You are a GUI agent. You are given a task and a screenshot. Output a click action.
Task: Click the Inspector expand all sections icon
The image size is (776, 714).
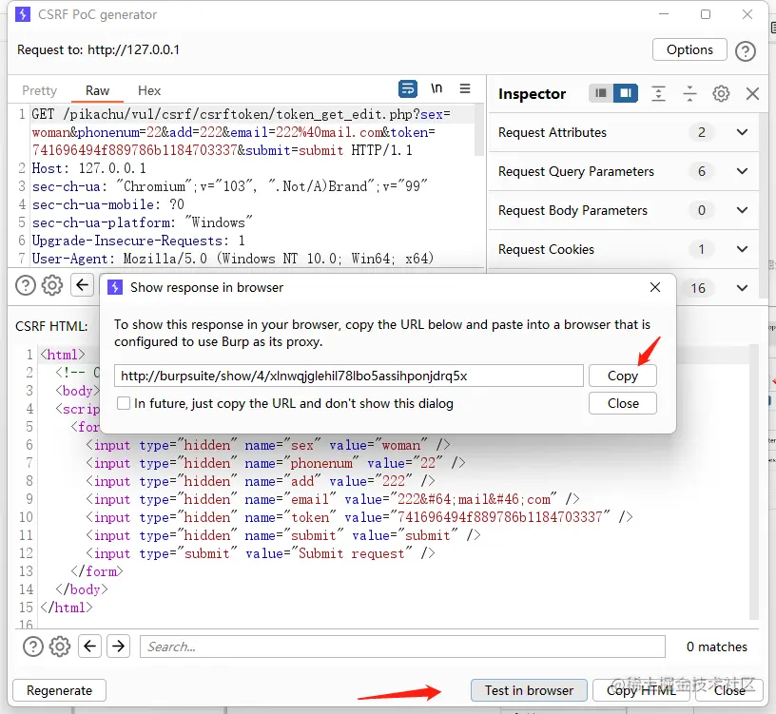pyautogui.click(x=658, y=93)
